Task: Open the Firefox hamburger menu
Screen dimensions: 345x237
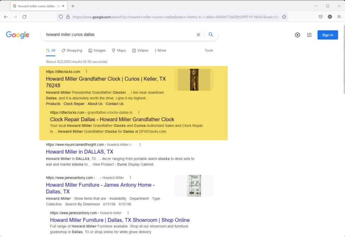Action: coord(339,17)
